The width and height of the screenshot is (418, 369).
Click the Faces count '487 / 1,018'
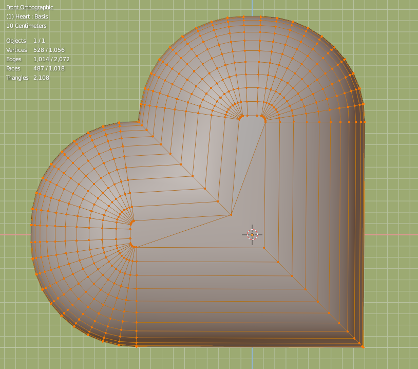49,68
